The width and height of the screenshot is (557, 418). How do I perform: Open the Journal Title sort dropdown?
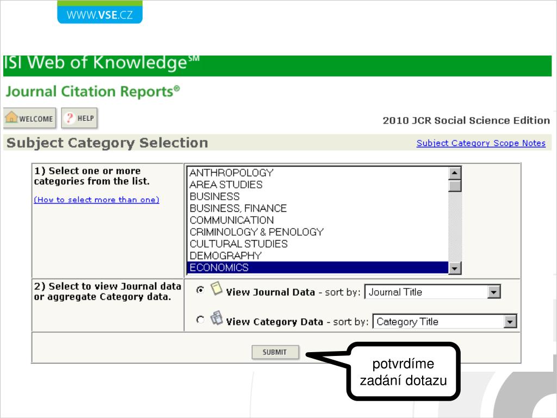432,292
